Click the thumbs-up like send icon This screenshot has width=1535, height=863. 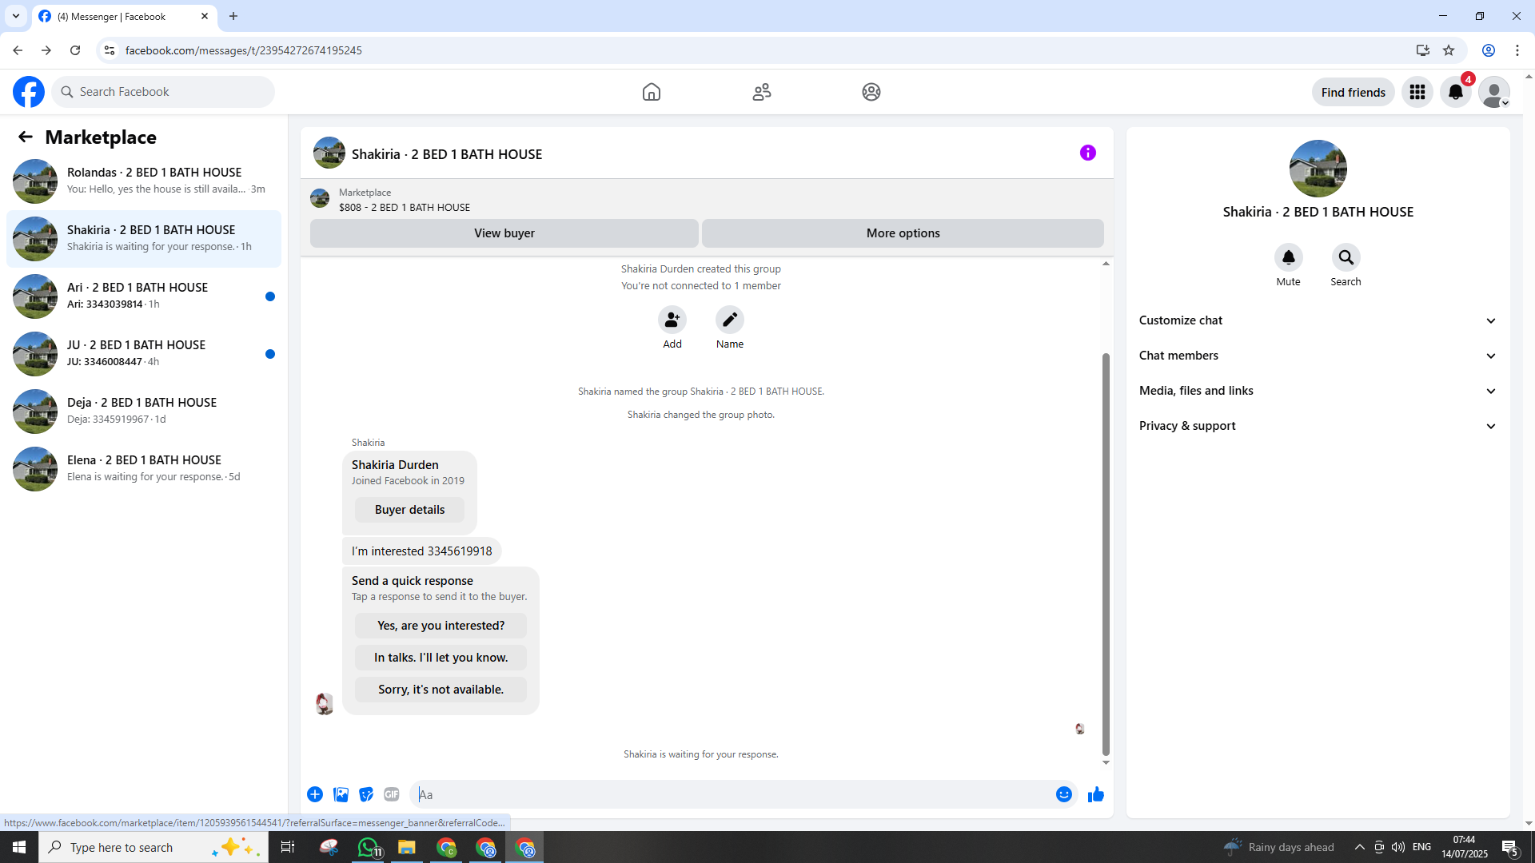pyautogui.click(x=1095, y=794)
